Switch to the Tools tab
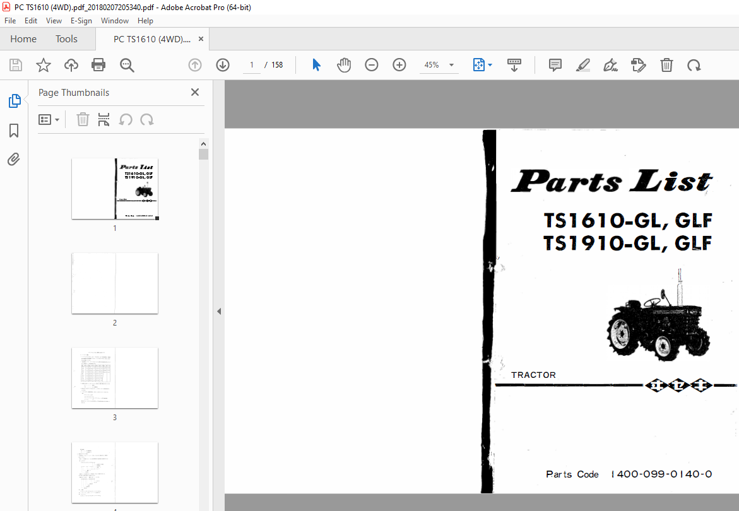Screen dimensions: 739x511 point(66,39)
